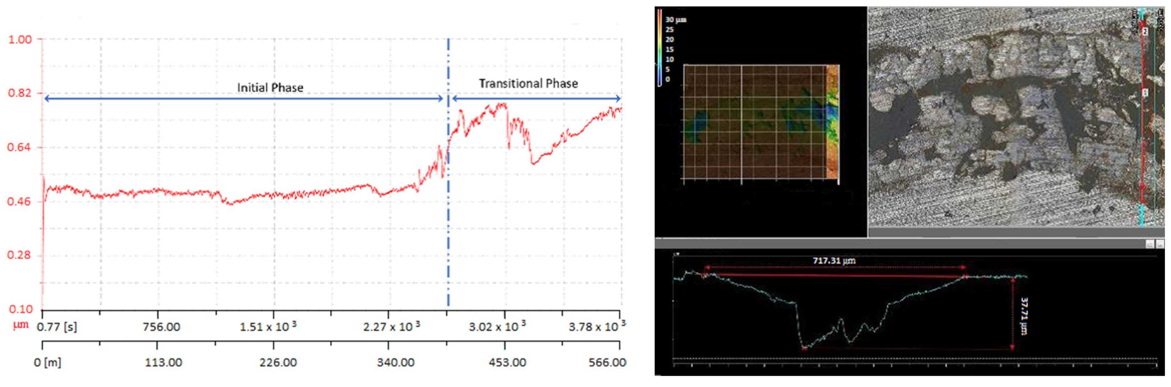Click the 717.31 µm width measurement label

point(834,261)
